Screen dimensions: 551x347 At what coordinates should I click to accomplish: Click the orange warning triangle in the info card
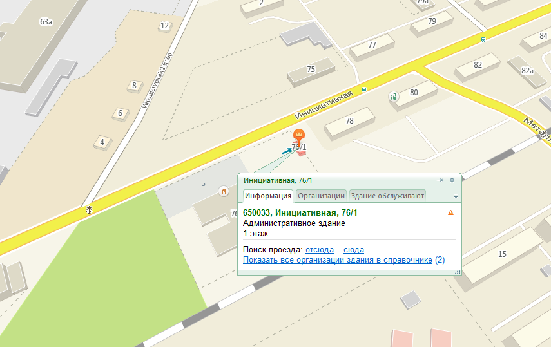[450, 212]
